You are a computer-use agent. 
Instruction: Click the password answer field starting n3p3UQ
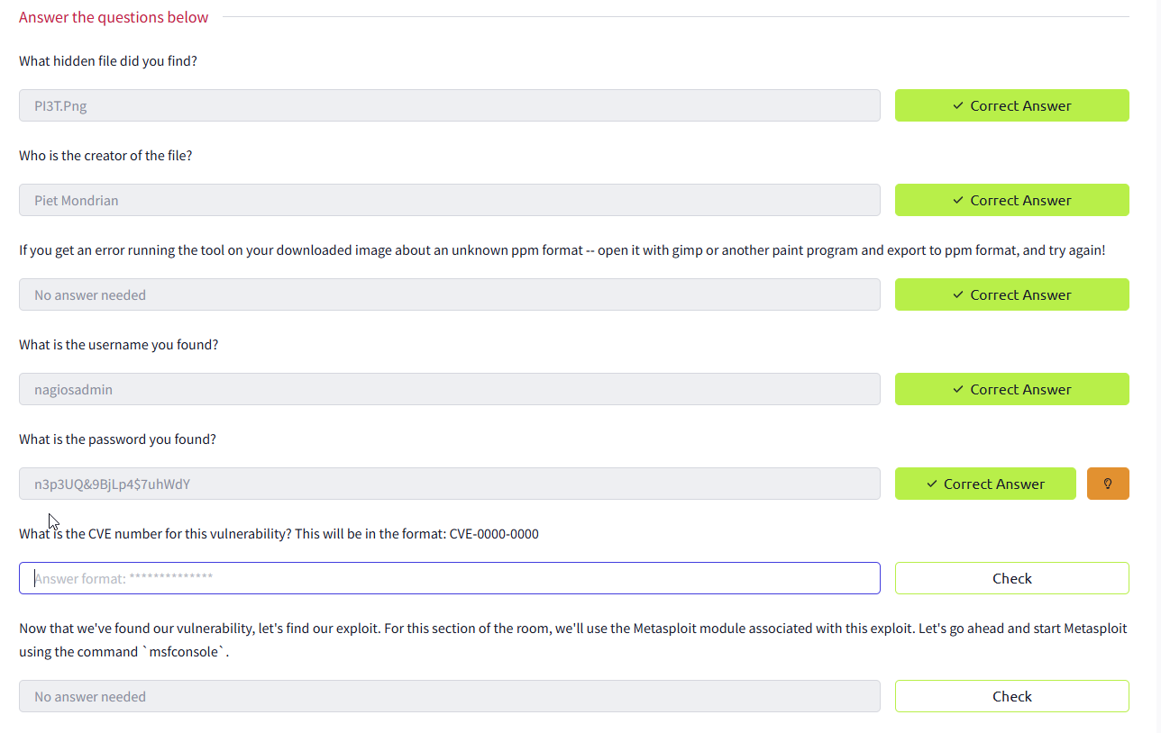click(449, 484)
